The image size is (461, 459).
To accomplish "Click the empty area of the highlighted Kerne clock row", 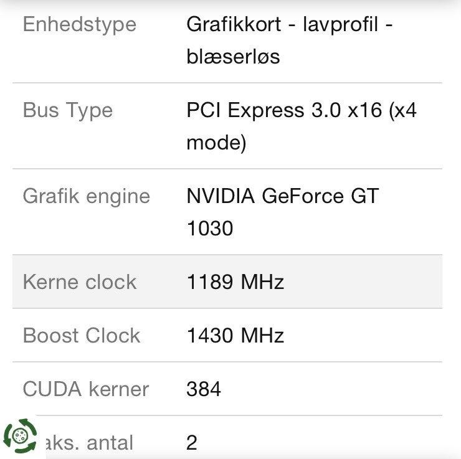I will pyautogui.click(x=368, y=282).
